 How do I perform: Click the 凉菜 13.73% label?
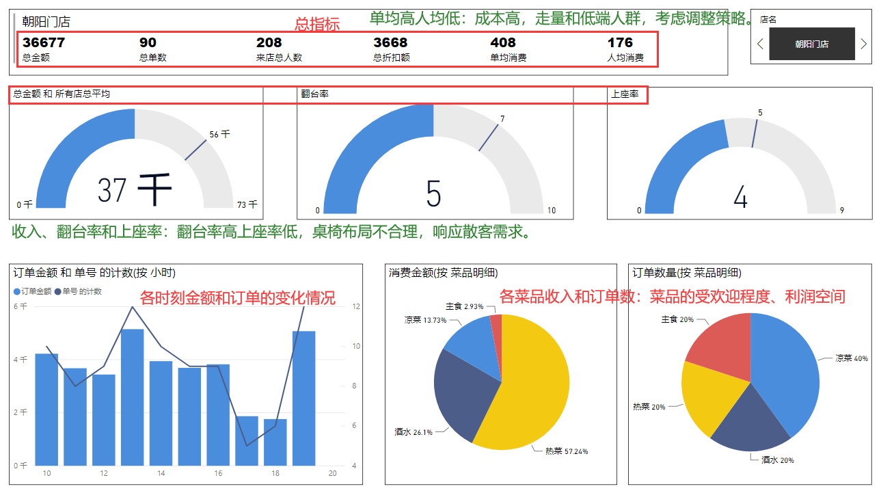click(x=425, y=319)
